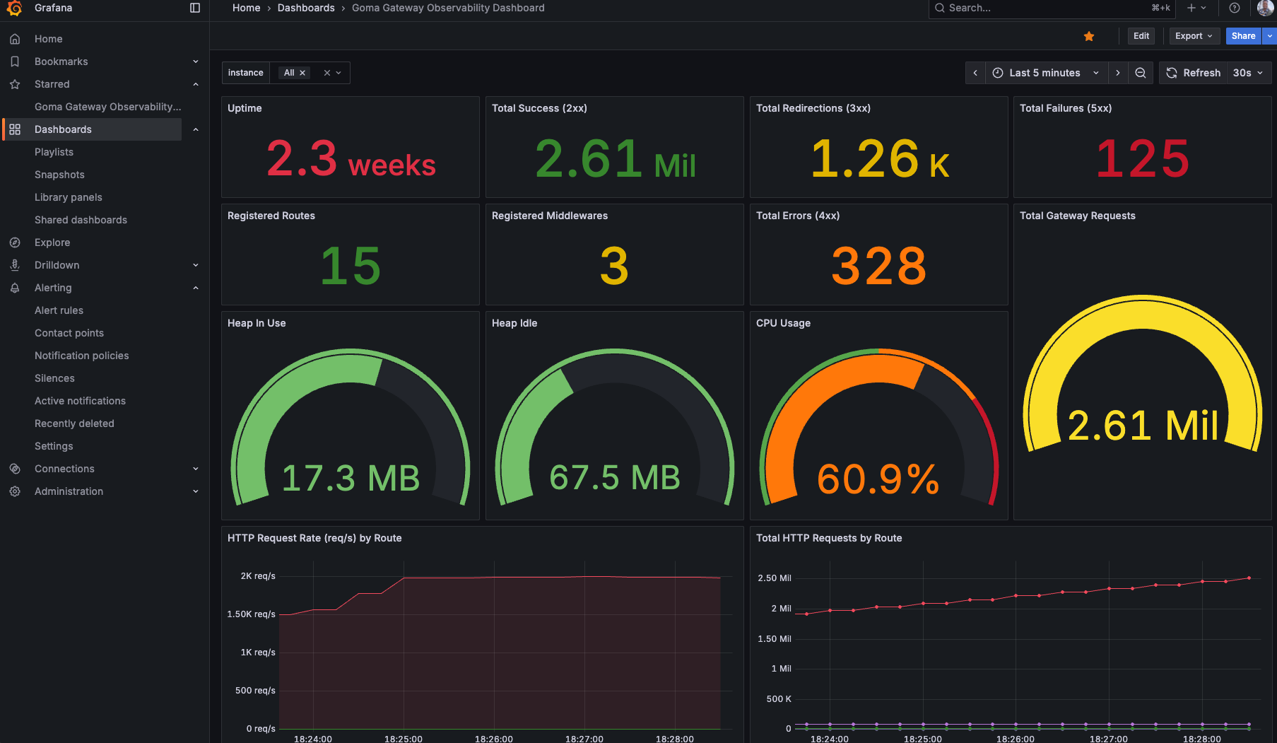Expand the Administration section
Image resolution: width=1277 pixels, height=743 pixels.
coord(196,491)
